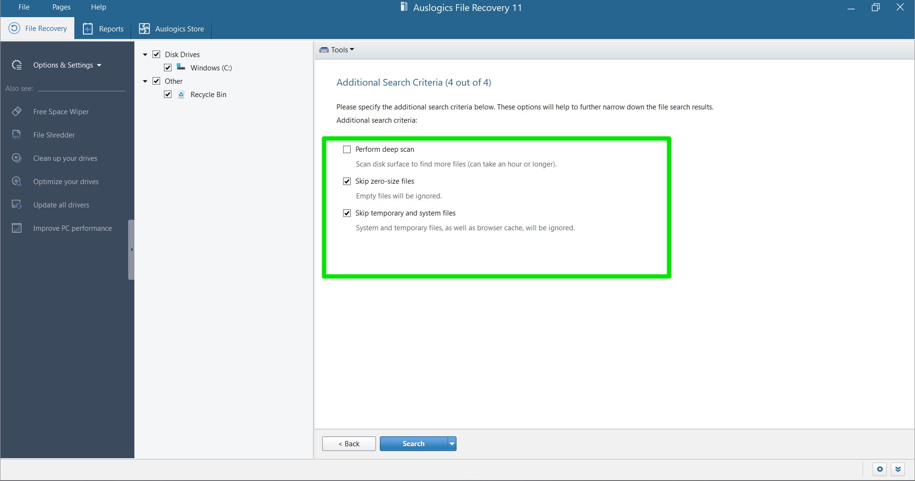This screenshot has width=915, height=481.
Task: Click the Tools drive icon
Action: [324, 49]
